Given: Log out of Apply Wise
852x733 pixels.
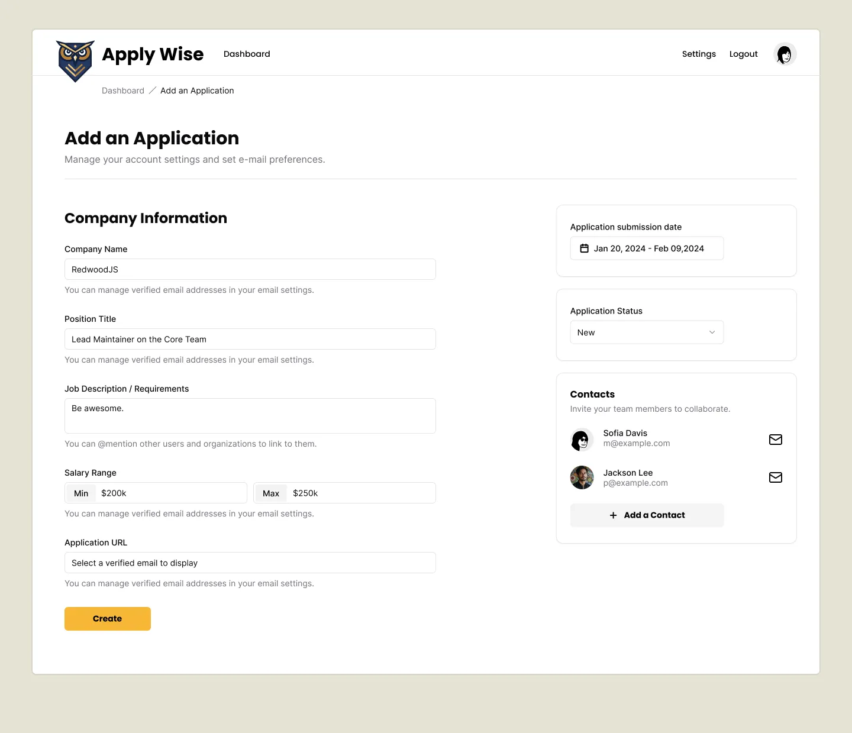Looking at the screenshot, I should [x=743, y=54].
